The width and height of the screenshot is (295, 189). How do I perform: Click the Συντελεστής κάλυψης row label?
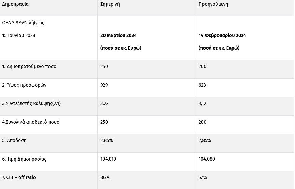click(31, 103)
